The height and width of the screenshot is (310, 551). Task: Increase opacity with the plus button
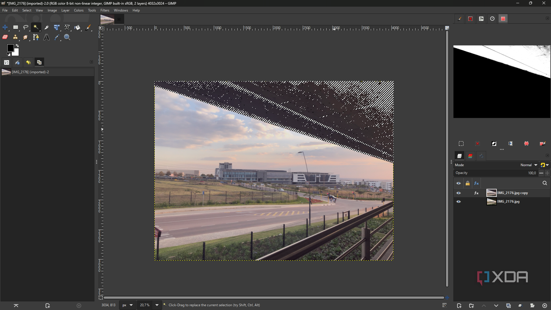point(547,173)
